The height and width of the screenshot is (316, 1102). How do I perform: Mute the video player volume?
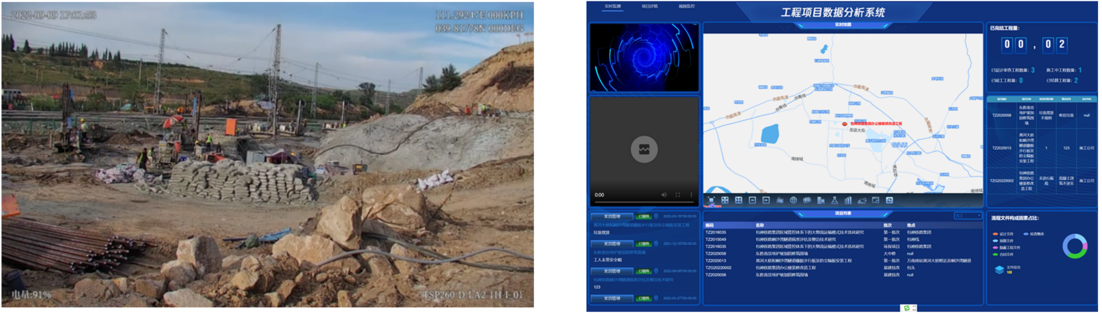click(664, 195)
